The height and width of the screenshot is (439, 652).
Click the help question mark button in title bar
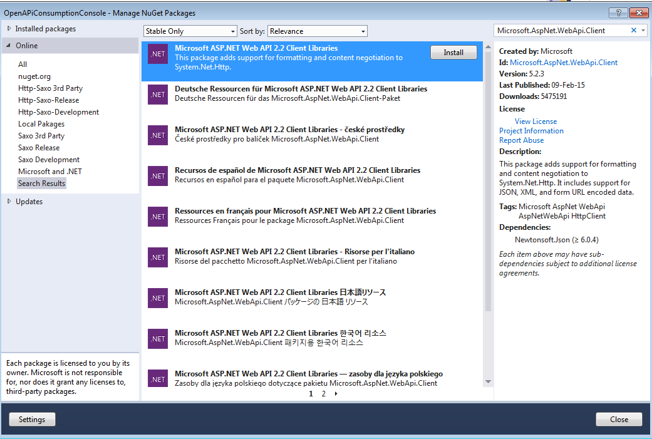pyautogui.click(x=618, y=13)
